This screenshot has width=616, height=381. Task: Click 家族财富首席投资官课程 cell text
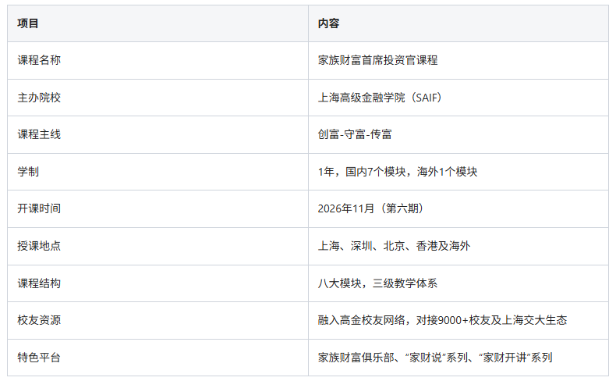click(377, 60)
